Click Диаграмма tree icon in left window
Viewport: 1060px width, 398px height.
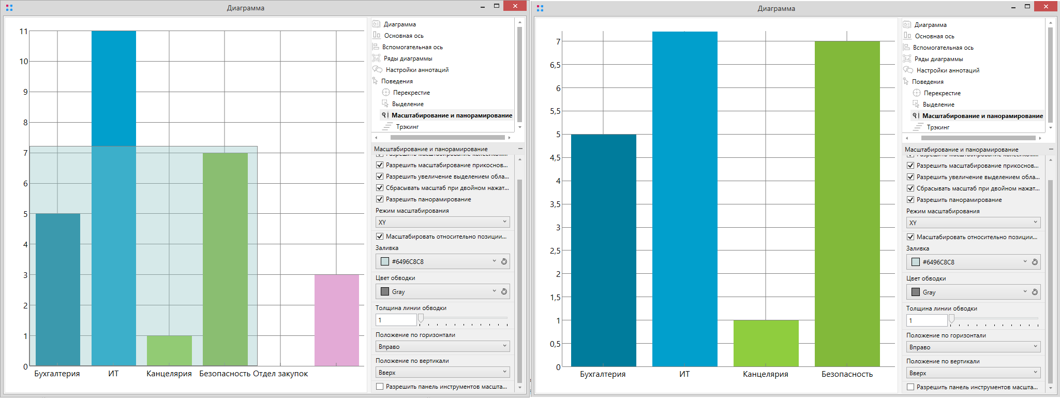[377, 24]
